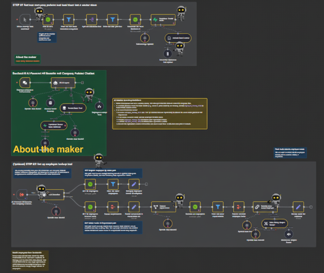
Task: Click the large 'About the maker' yellow text
Action: 48,149
